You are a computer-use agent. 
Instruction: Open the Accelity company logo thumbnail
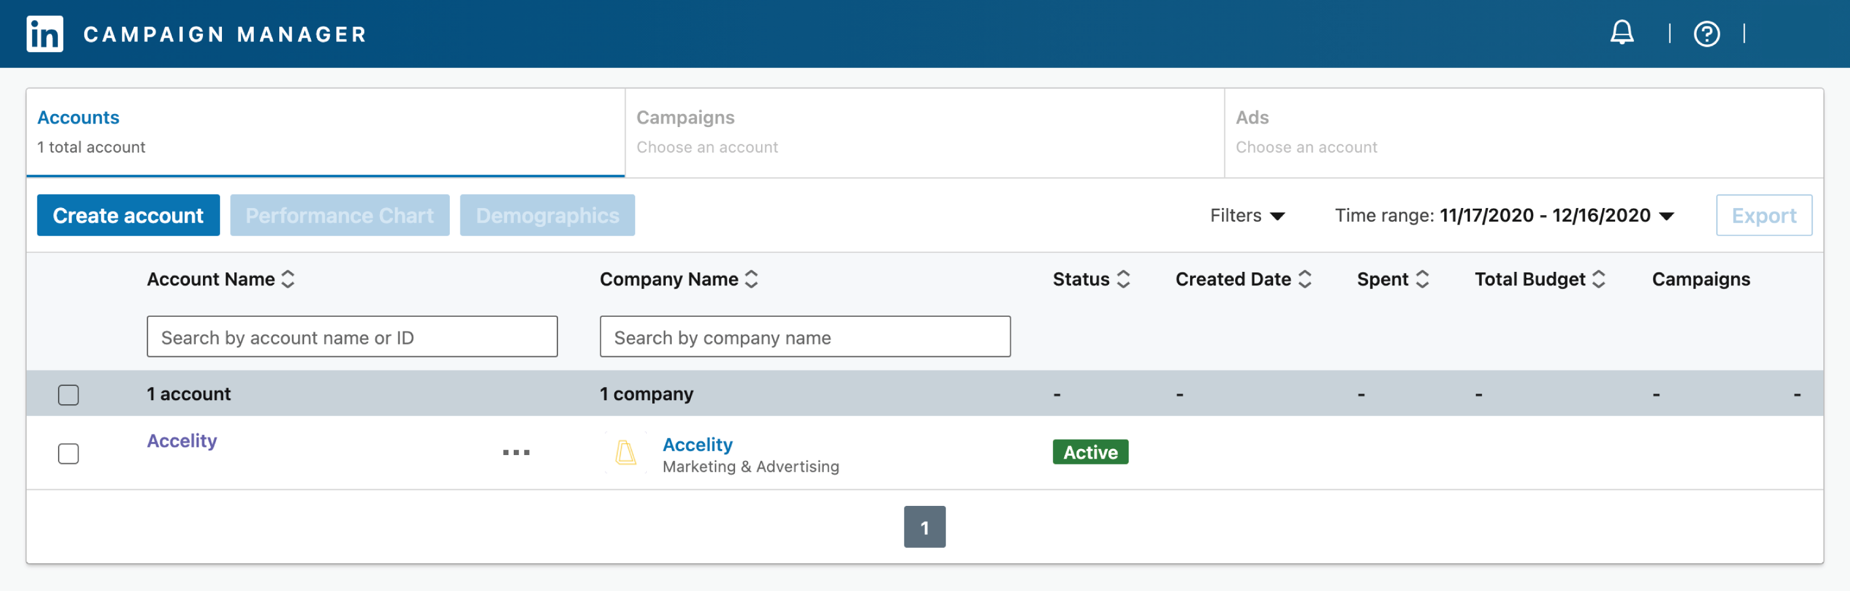[626, 453]
